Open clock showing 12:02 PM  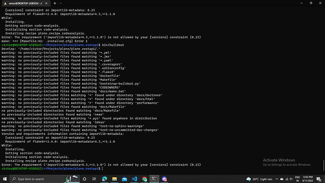[308, 179]
